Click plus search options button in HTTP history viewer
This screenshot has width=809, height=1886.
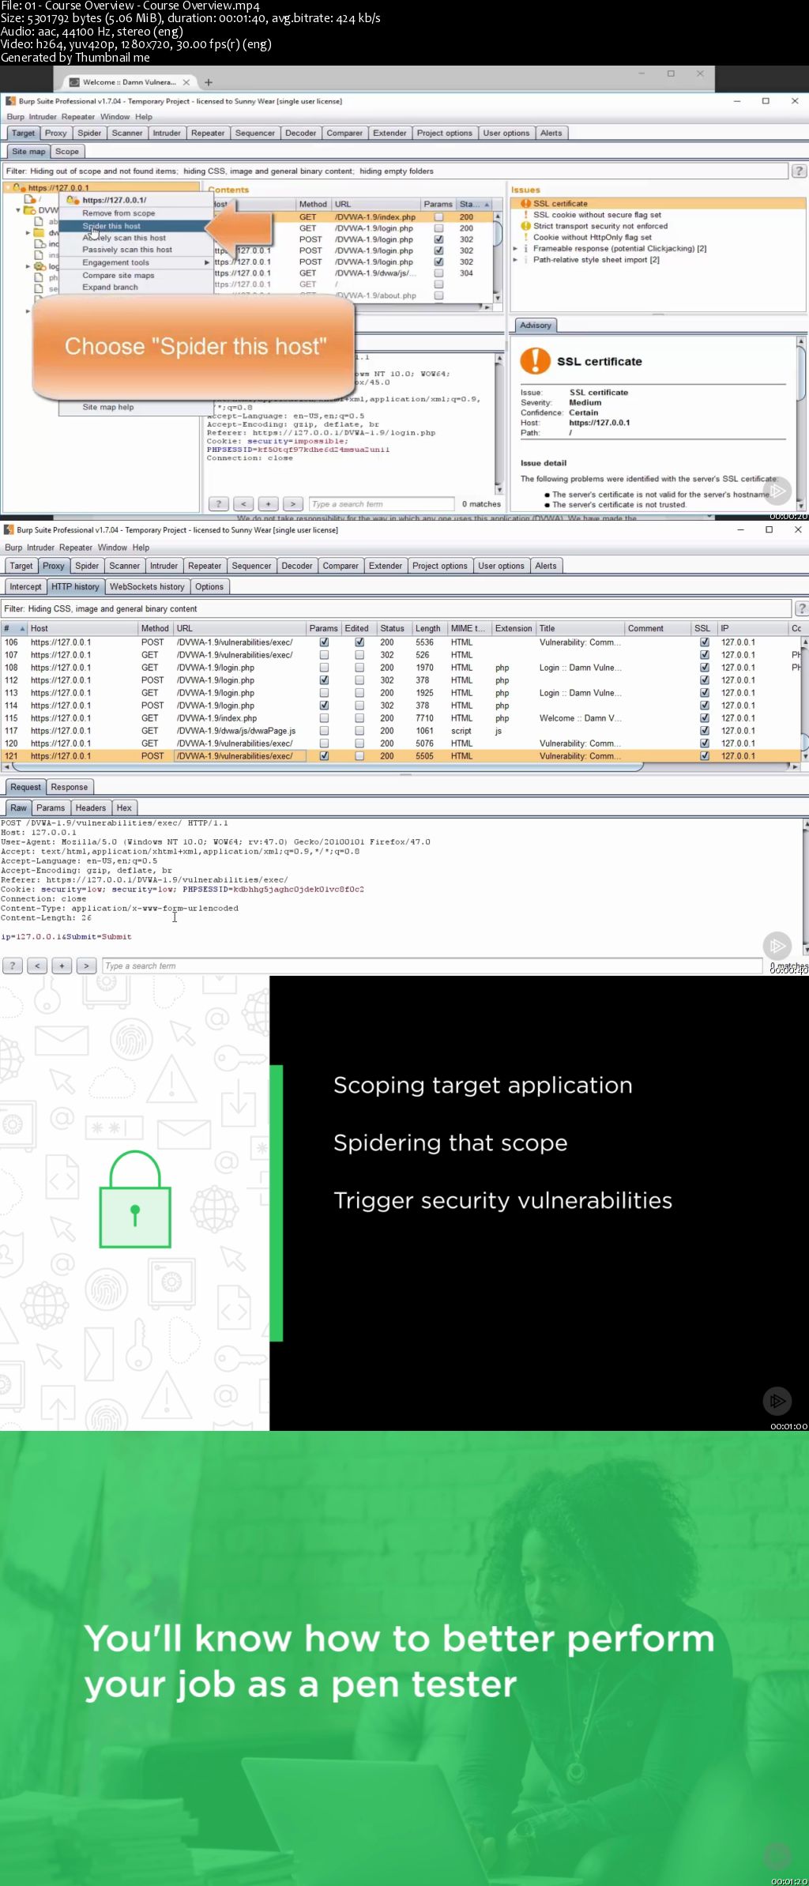pyautogui.click(x=62, y=966)
